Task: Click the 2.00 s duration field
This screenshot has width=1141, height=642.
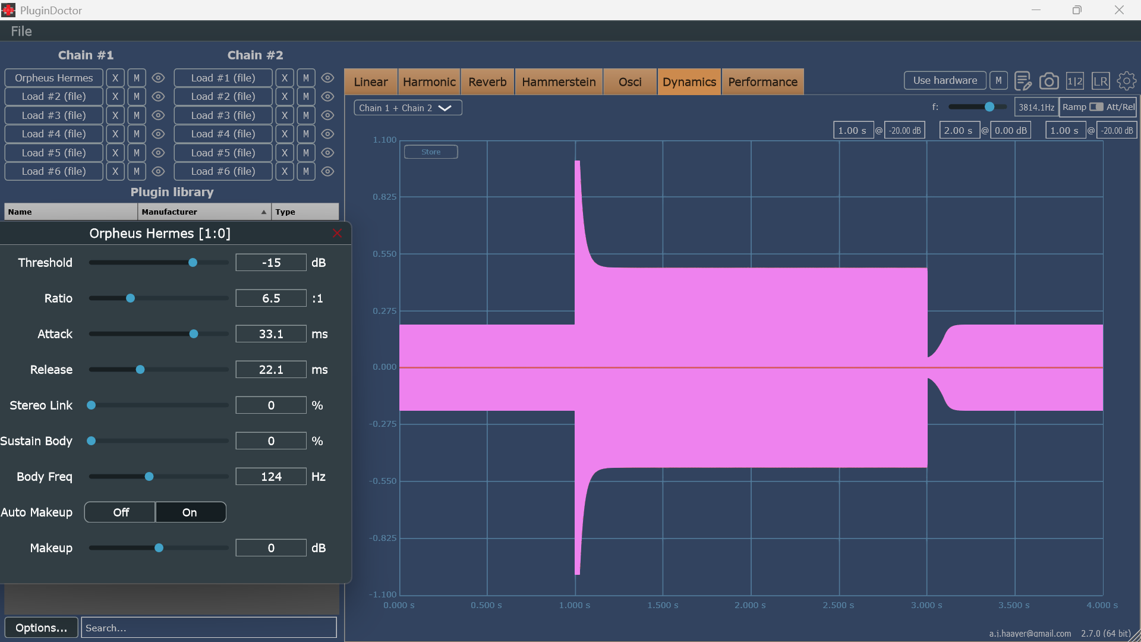Action: (959, 130)
